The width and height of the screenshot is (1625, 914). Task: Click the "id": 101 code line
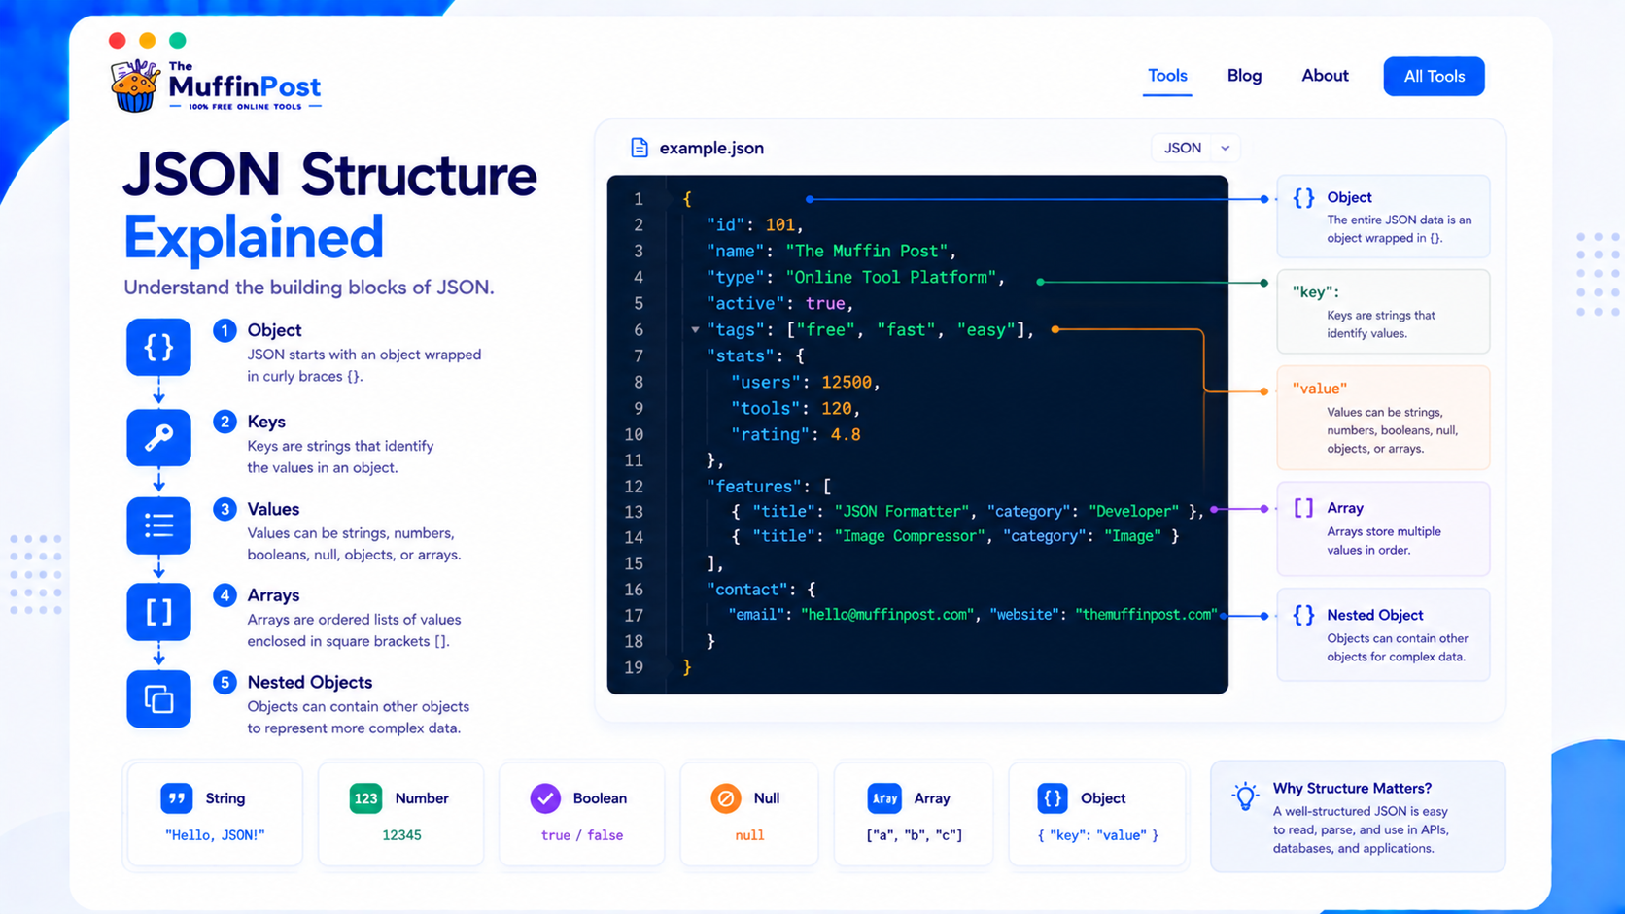tap(755, 225)
